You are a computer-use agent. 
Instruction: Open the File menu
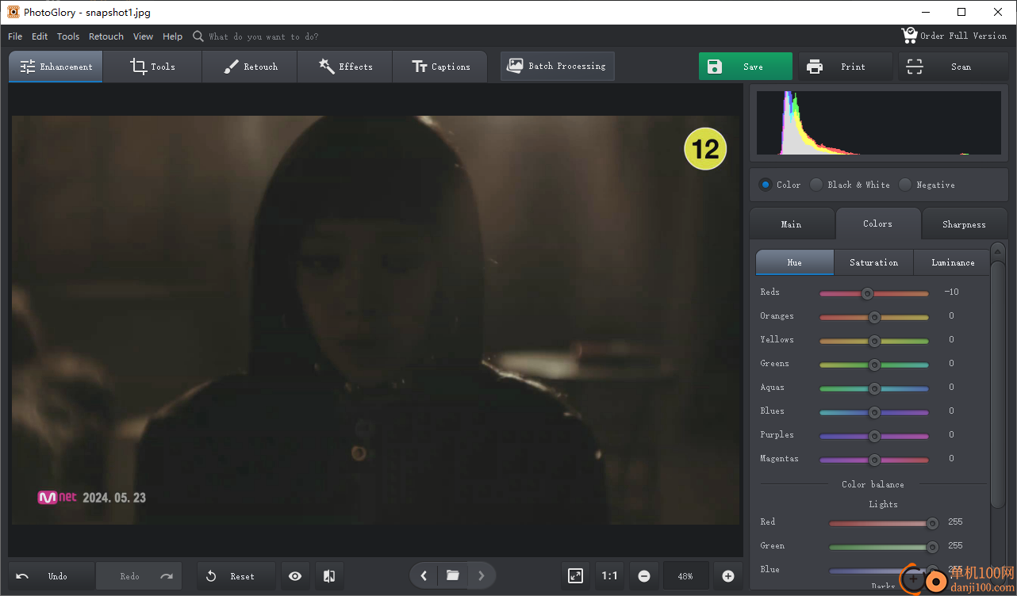click(x=15, y=36)
